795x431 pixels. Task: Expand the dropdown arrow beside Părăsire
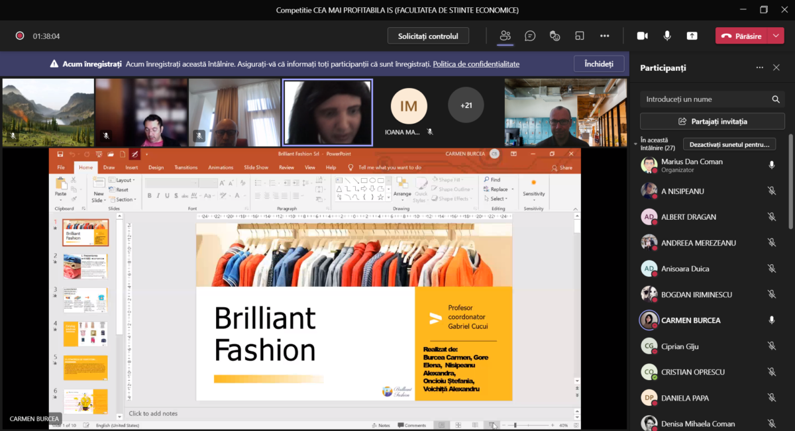pos(776,36)
